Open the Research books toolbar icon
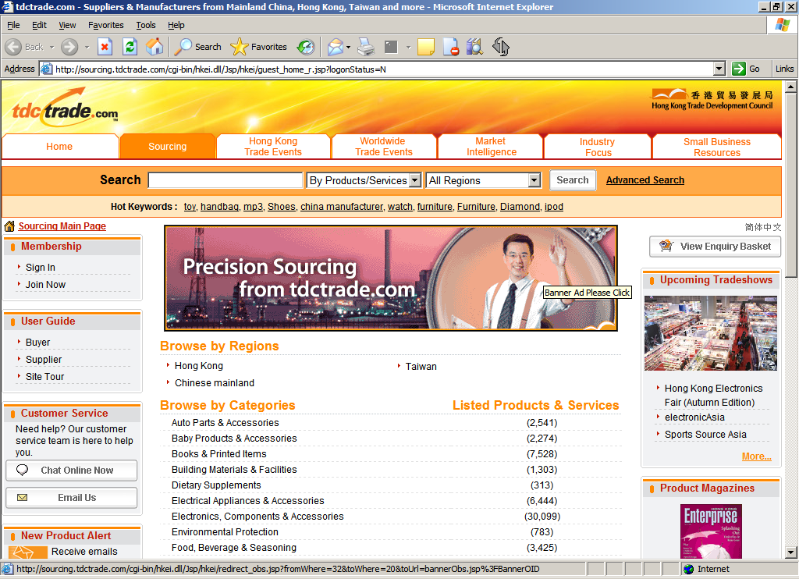This screenshot has width=799, height=579. click(474, 47)
